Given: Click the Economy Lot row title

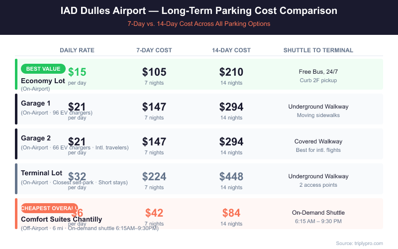Looking at the screenshot, I should (x=43, y=81).
